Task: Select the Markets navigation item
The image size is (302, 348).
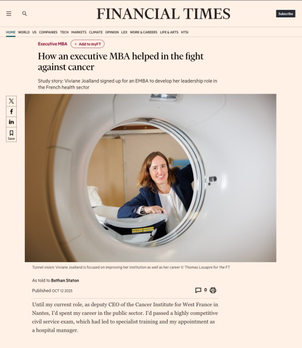Action: point(79,32)
